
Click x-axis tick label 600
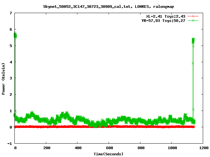[109, 148]
